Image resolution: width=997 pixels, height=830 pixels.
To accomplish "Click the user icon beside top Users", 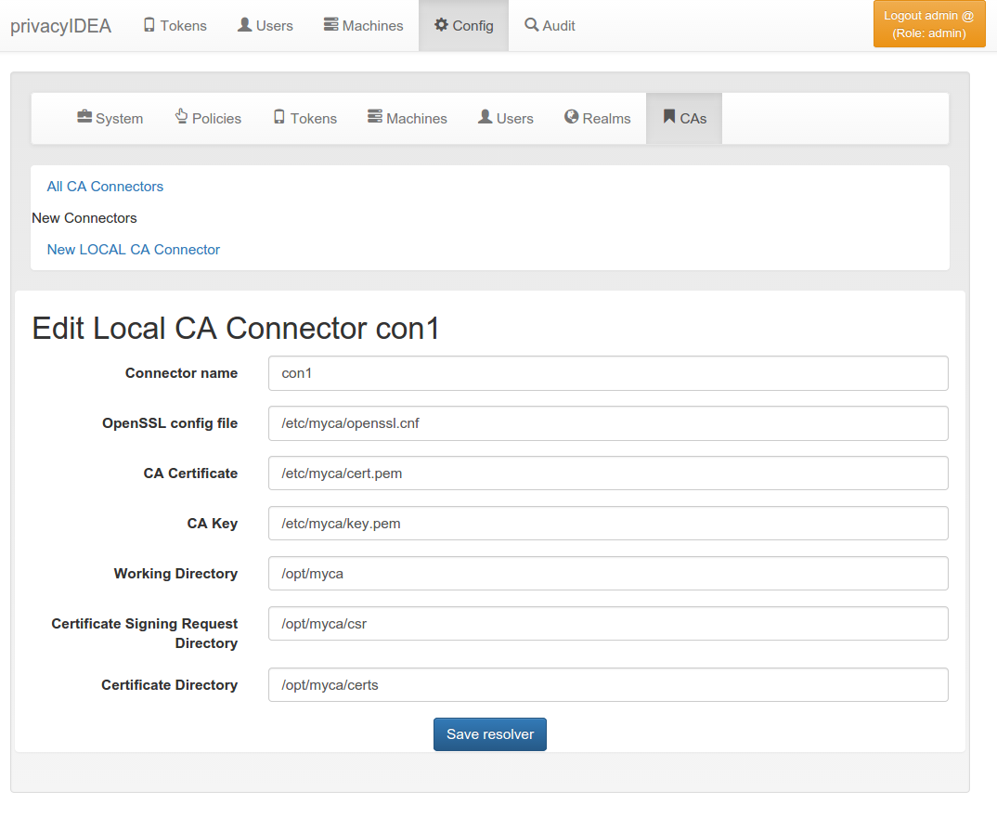I will click(x=245, y=25).
